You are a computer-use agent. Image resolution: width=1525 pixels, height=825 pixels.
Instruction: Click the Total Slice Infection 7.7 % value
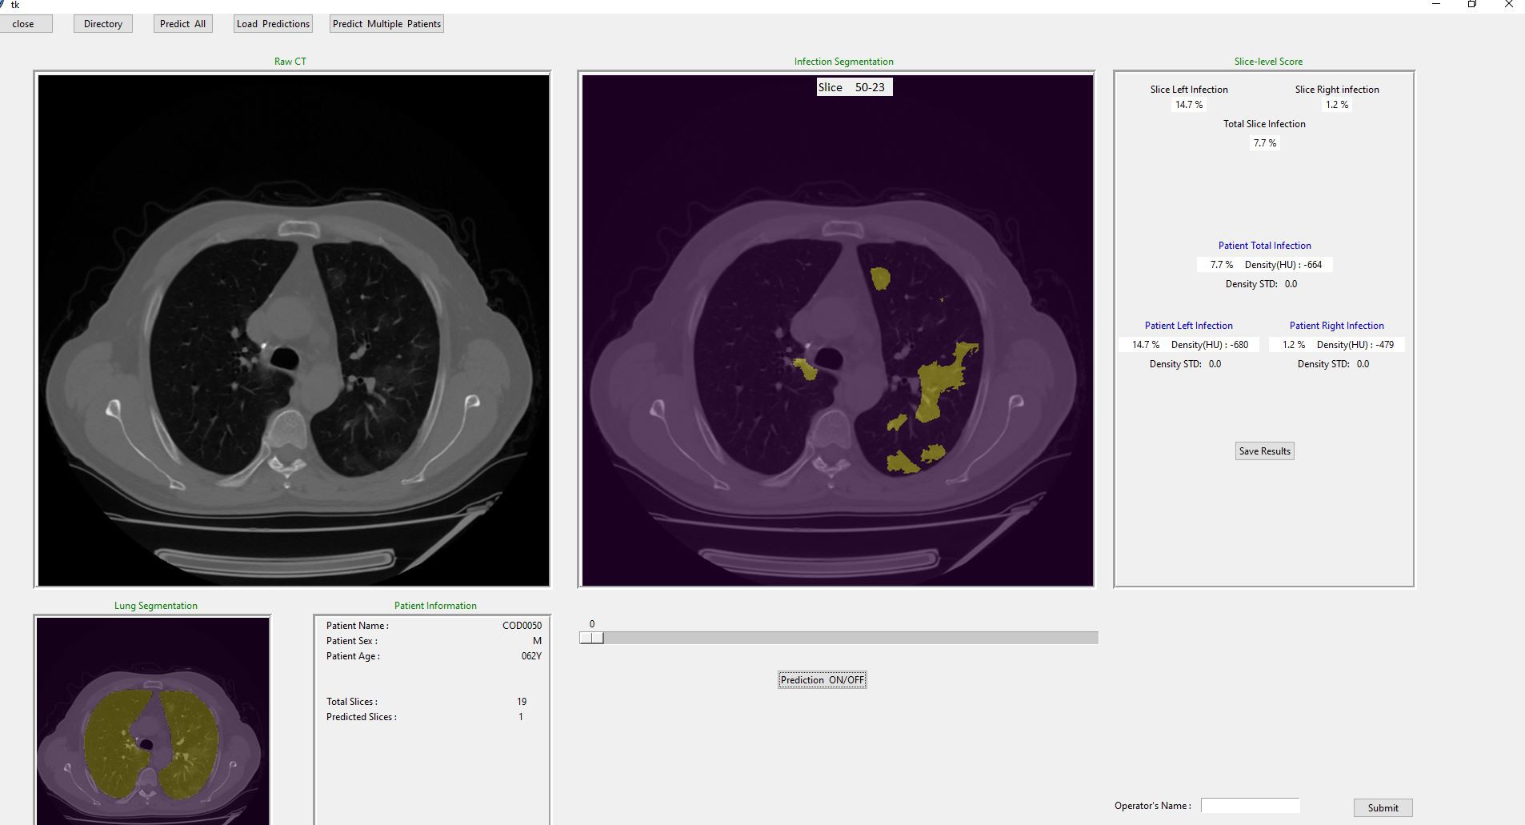(1264, 143)
